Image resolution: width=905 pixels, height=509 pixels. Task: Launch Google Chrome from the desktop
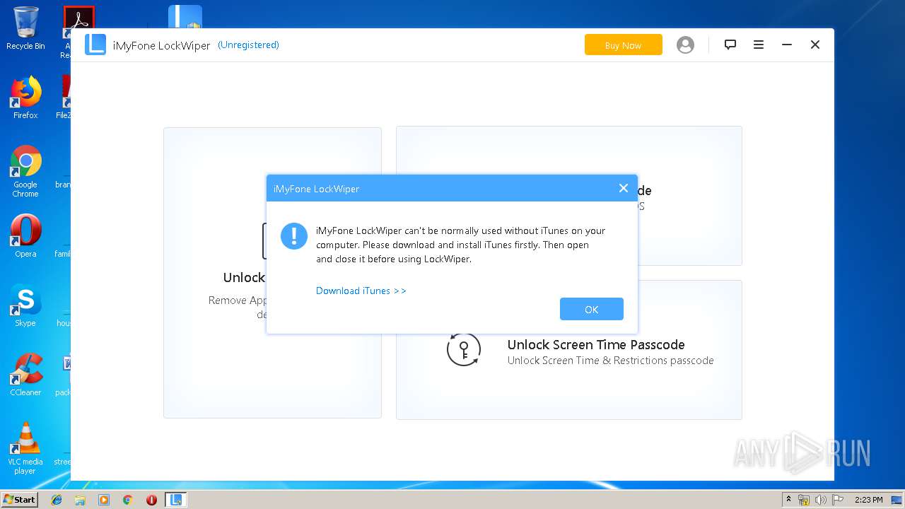25,171
